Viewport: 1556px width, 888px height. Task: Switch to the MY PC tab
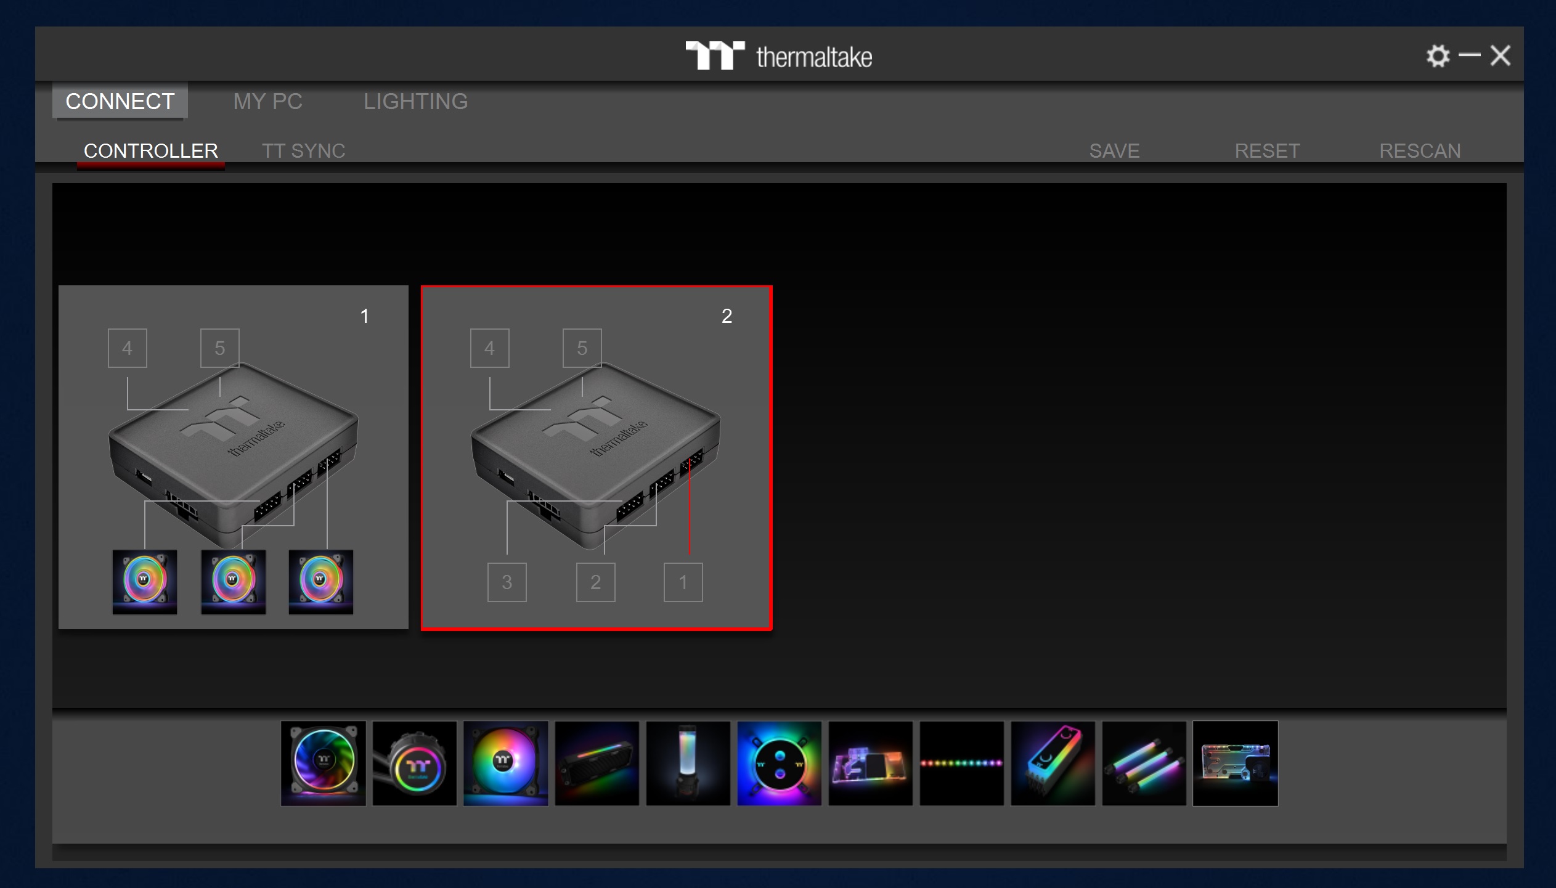[x=267, y=101]
